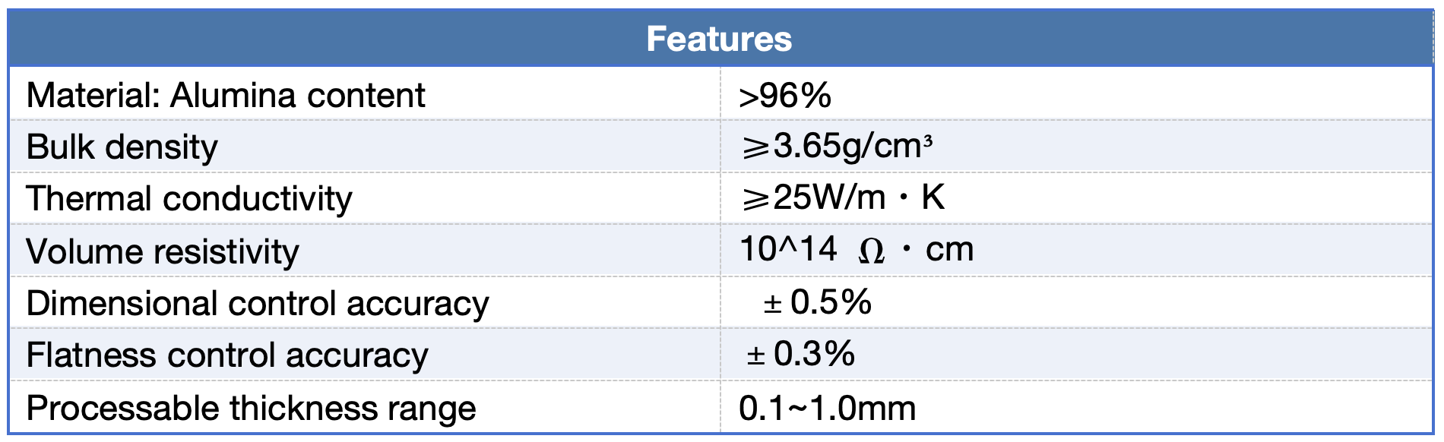Click the 0.1~1.0mm value

[x=828, y=409]
